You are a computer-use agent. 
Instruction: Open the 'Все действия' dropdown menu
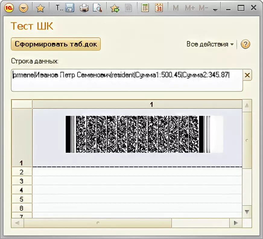coord(210,44)
